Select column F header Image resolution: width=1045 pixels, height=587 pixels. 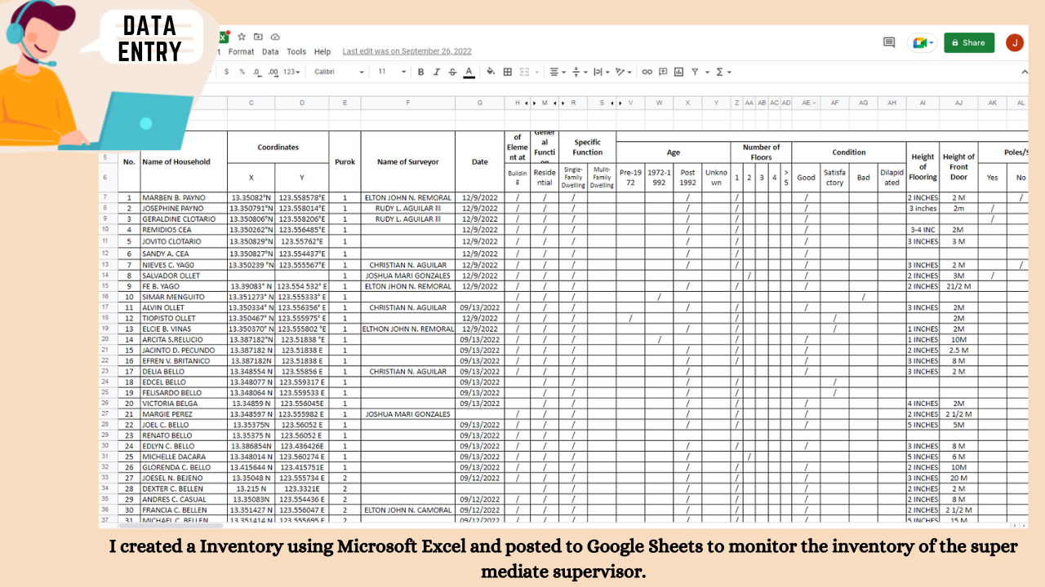[x=407, y=103]
